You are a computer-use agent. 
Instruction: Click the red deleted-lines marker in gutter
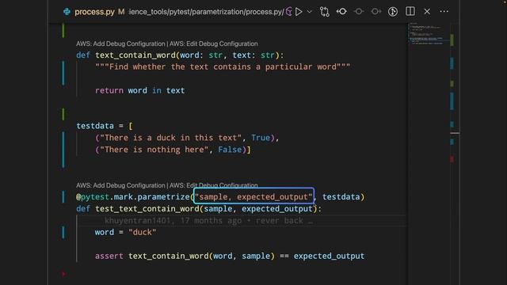click(63, 274)
